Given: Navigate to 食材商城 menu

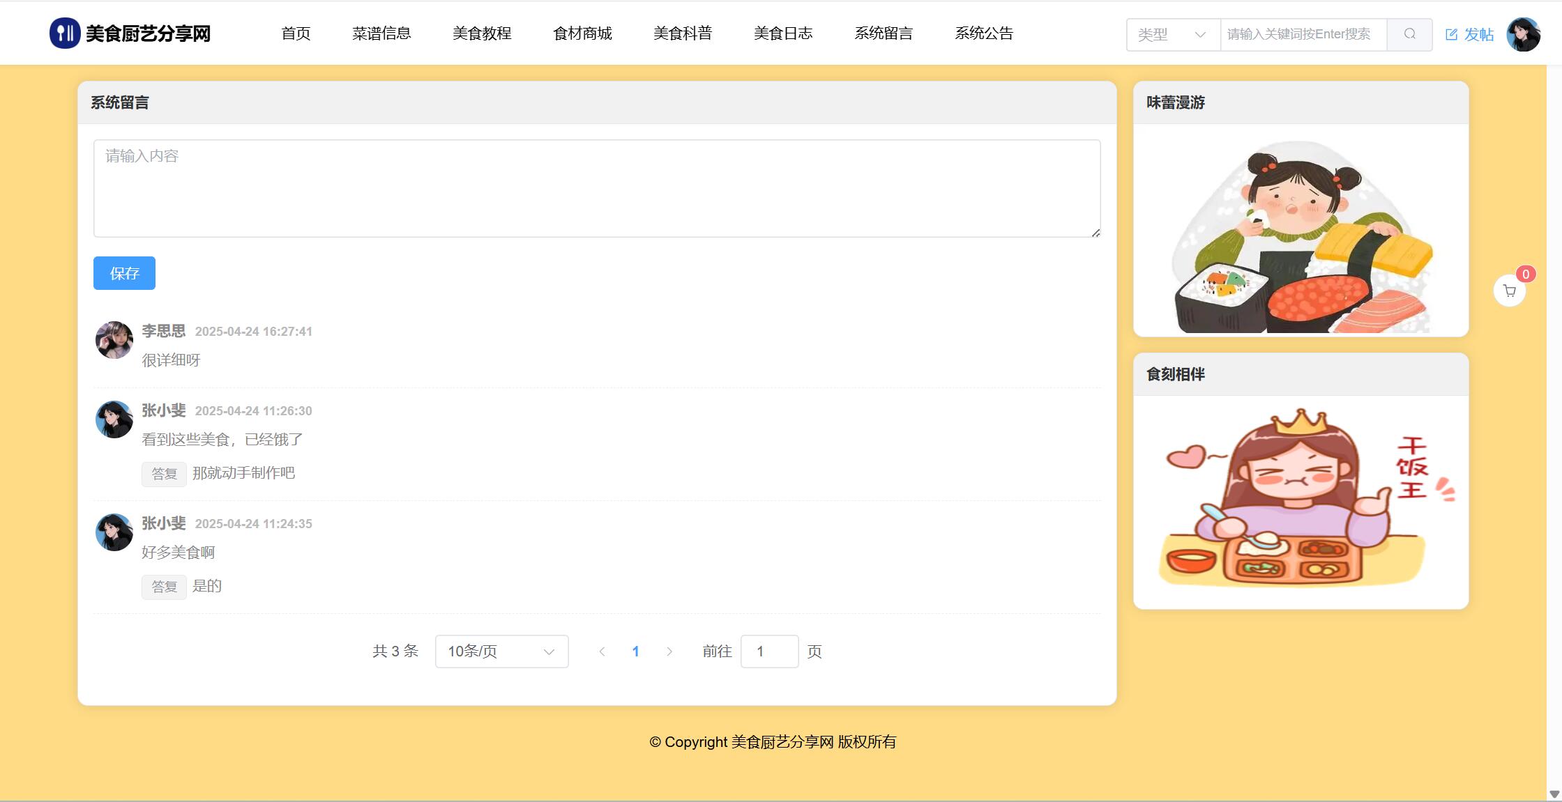Looking at the screenshot, I should tap(582, 33).
